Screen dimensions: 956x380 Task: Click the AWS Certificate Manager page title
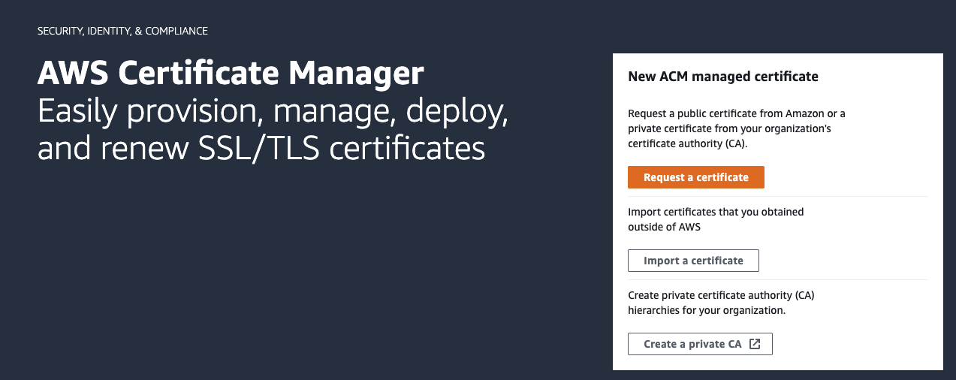[x=231, y=74]
